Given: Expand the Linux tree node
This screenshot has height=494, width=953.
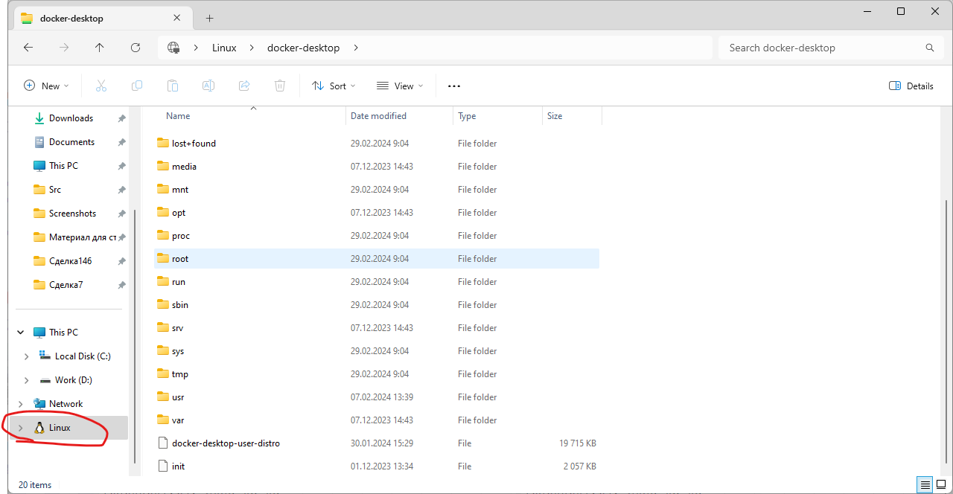Looking at the screenshot, I should click(x=21, y=428).
